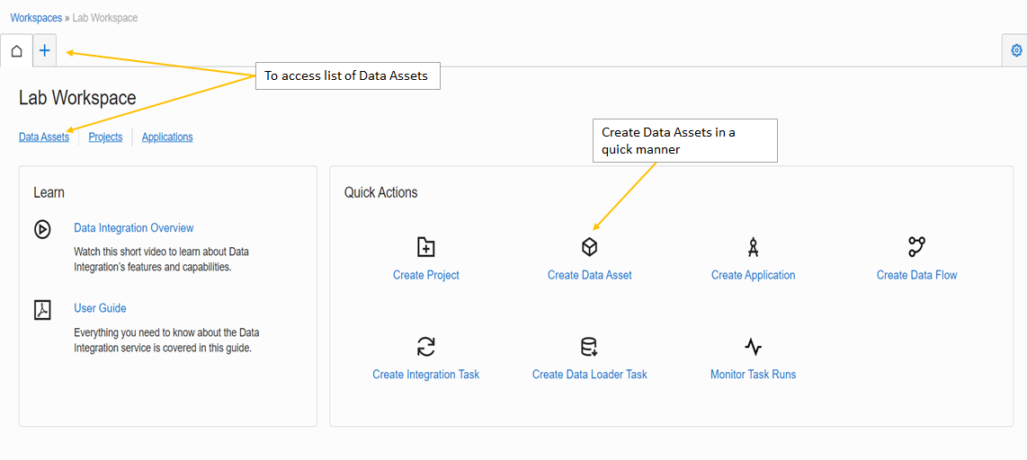Click the Create Integration Task sync icon
The height and width of the screenshot is (460, 1027).
[x=426, y=347]
